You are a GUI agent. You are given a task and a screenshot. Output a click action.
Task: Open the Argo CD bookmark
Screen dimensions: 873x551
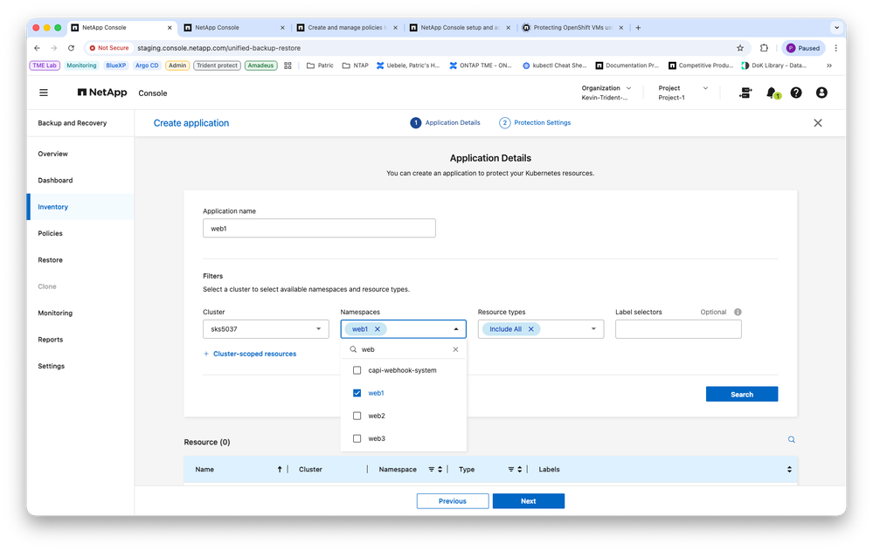tap(147, 65)
